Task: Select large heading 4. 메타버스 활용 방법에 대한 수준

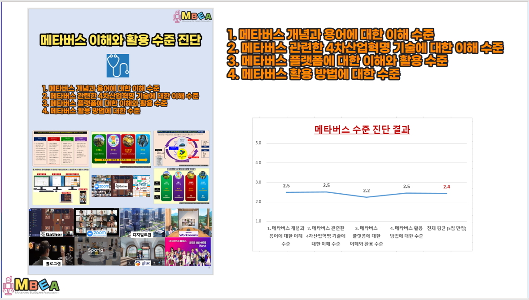Action: 313,74
